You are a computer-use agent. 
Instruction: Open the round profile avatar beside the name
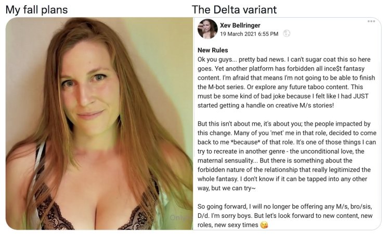pyautogui.click(x=207, y=29)
